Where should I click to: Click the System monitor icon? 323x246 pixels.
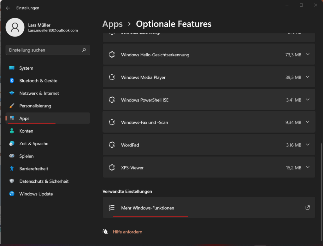coord(12,68)
